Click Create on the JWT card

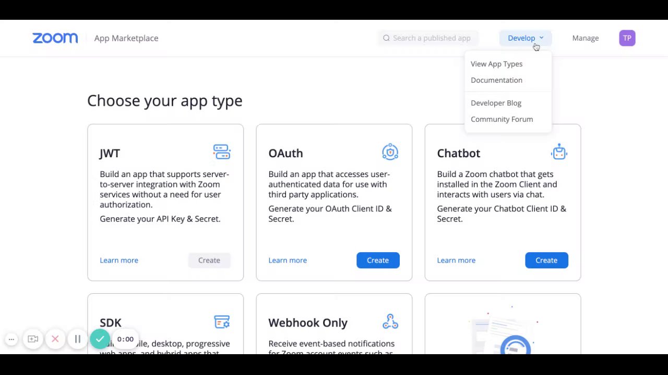click(209, 260)
